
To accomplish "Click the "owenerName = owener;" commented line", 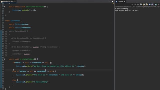I will [21, 54].
